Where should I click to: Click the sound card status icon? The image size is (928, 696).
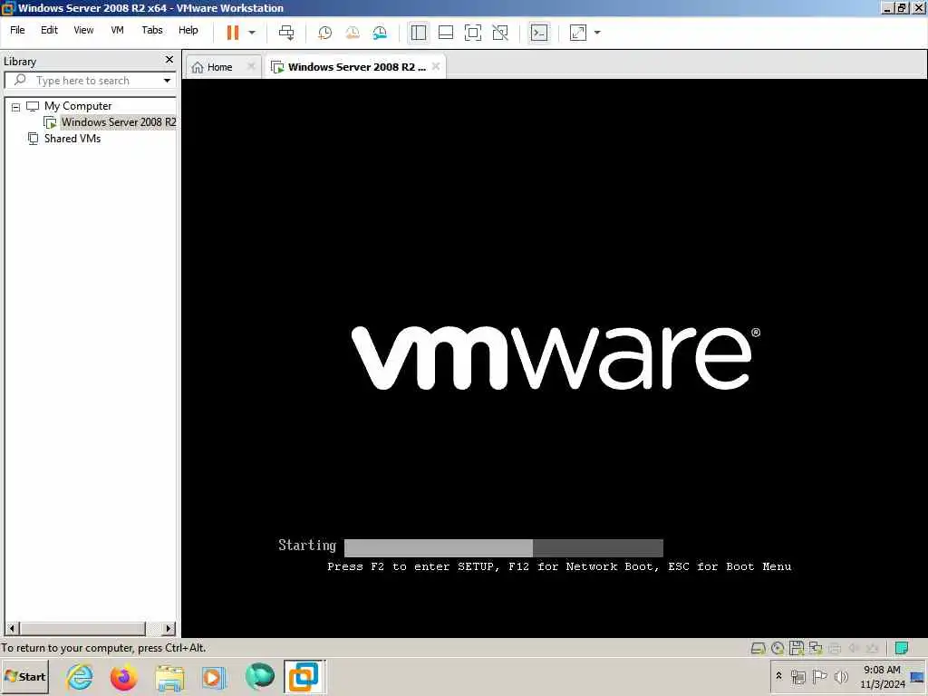(854, 648)
